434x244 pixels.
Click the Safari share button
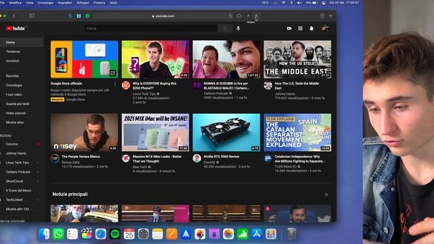323,16
